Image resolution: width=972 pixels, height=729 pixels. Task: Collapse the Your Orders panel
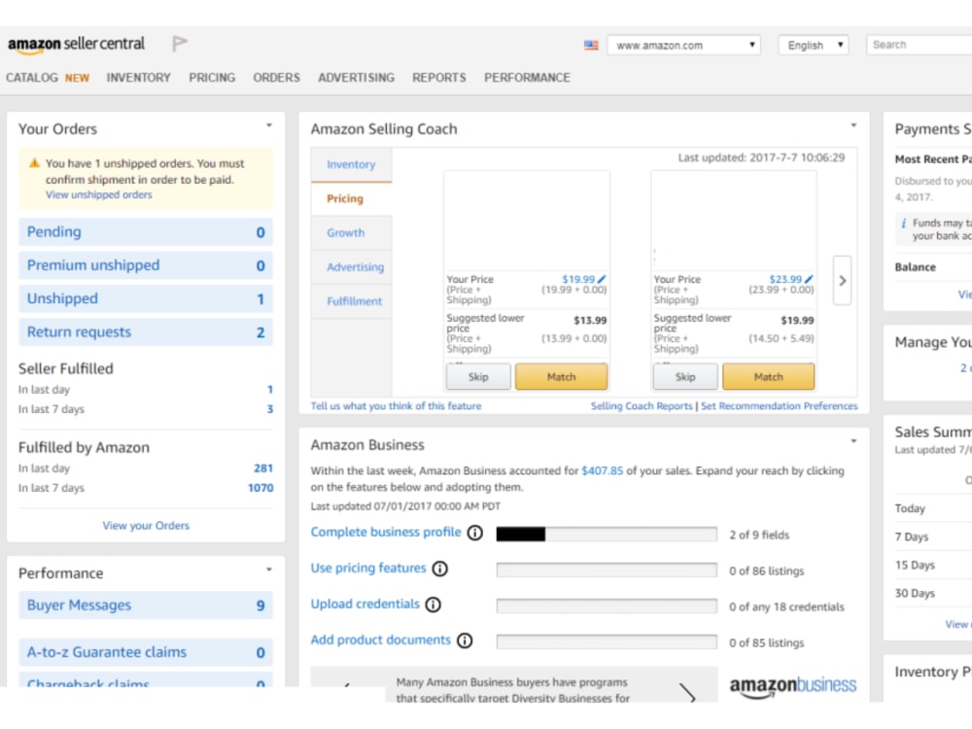point(269,125)
